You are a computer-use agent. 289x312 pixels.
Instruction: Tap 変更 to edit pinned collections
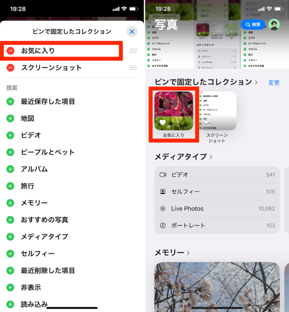(x=274, y=82)
